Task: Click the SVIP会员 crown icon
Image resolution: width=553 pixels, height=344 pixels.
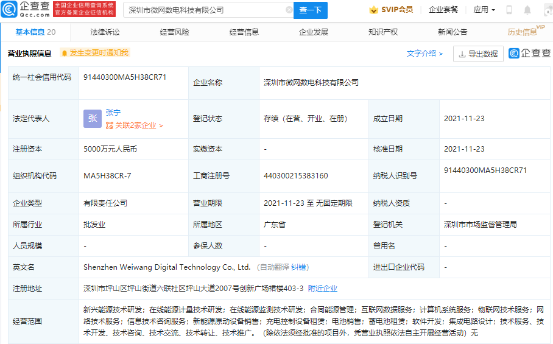Action: click(373, 10)
